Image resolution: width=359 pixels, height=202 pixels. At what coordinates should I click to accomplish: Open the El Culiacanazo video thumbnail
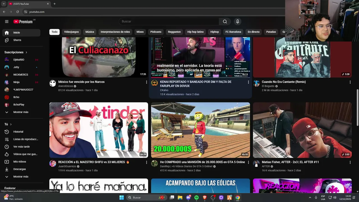(x=99, y=57)
